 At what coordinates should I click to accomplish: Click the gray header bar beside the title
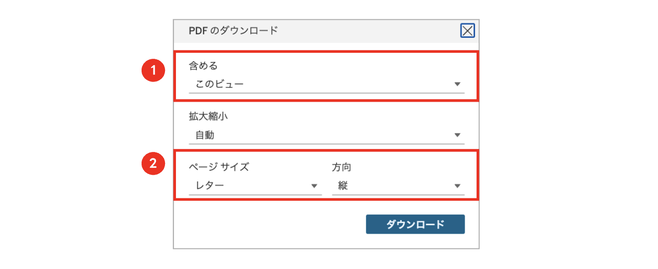(369, 31)
